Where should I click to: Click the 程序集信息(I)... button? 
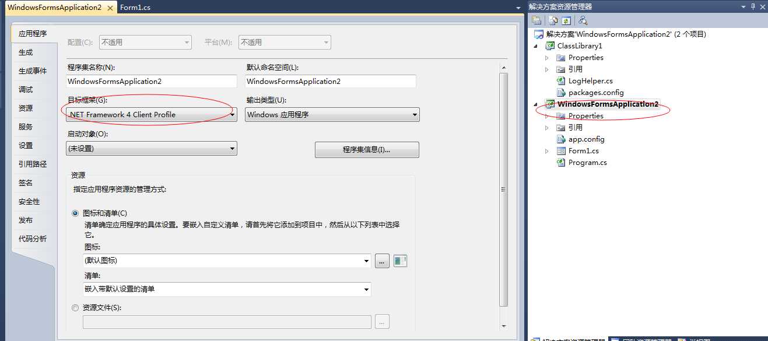(x=367, y=150)
